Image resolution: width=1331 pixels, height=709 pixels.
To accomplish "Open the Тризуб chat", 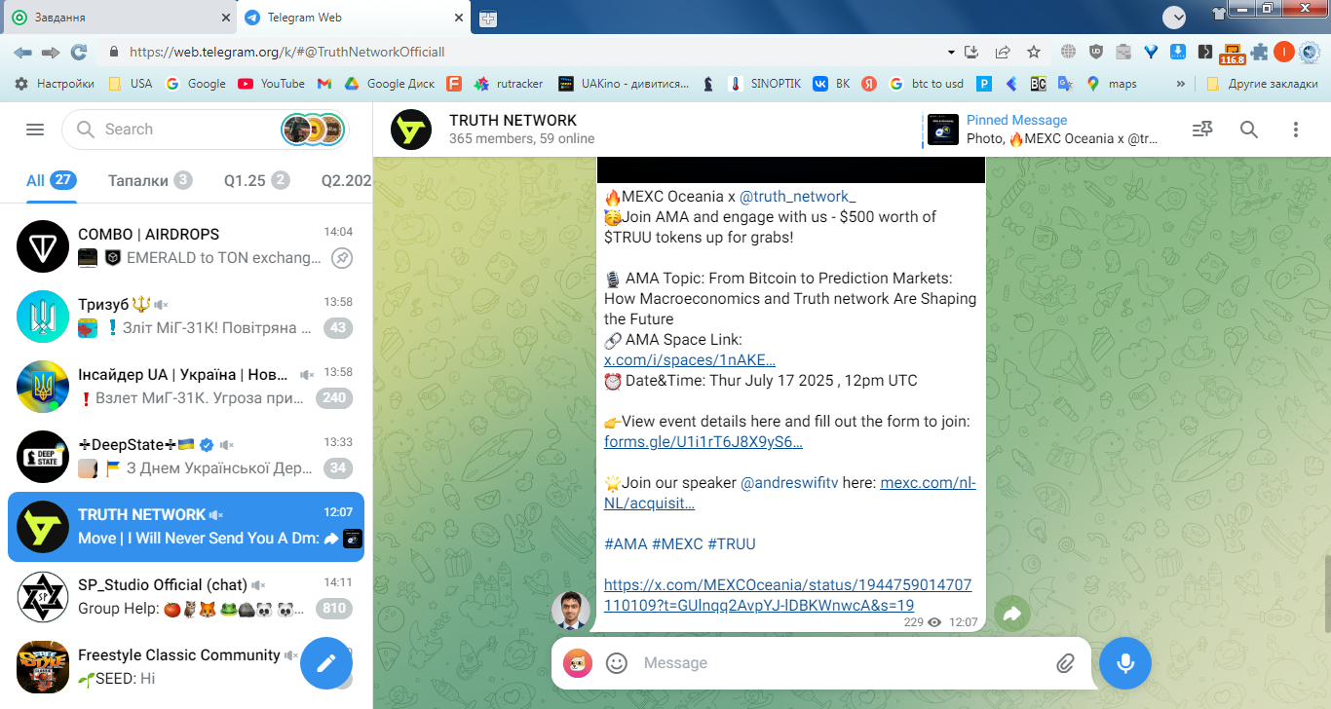I will pos(186,317).
